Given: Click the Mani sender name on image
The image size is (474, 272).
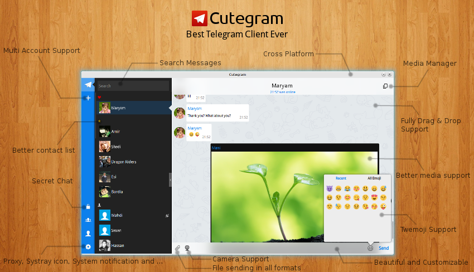Looking at the screenshot, I should point(216,148).
